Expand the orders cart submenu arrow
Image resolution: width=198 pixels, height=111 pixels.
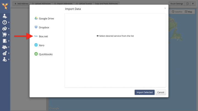[9, 35]
